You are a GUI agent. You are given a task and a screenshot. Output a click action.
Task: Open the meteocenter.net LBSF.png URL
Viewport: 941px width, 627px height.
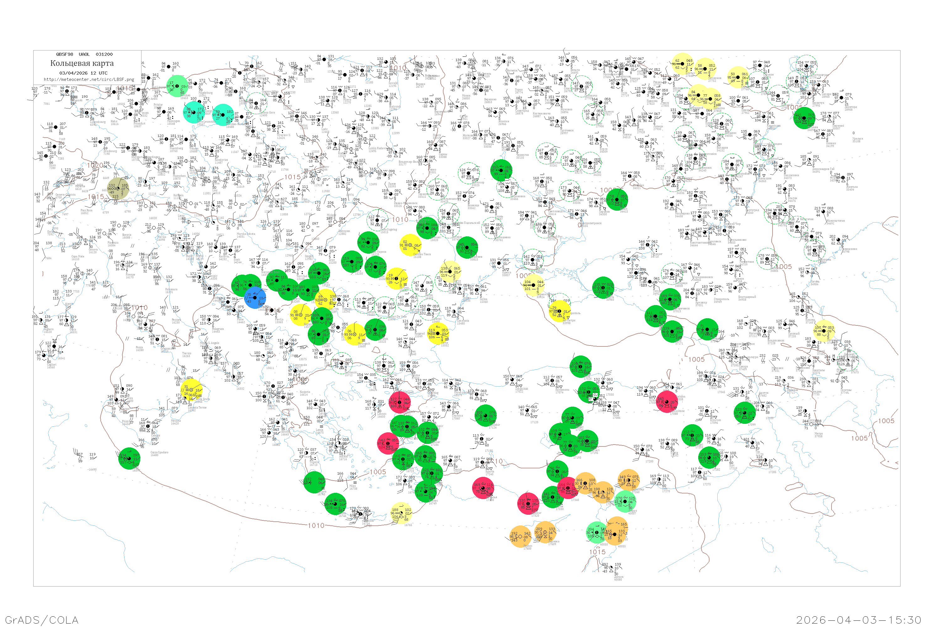tap(89, 80)
